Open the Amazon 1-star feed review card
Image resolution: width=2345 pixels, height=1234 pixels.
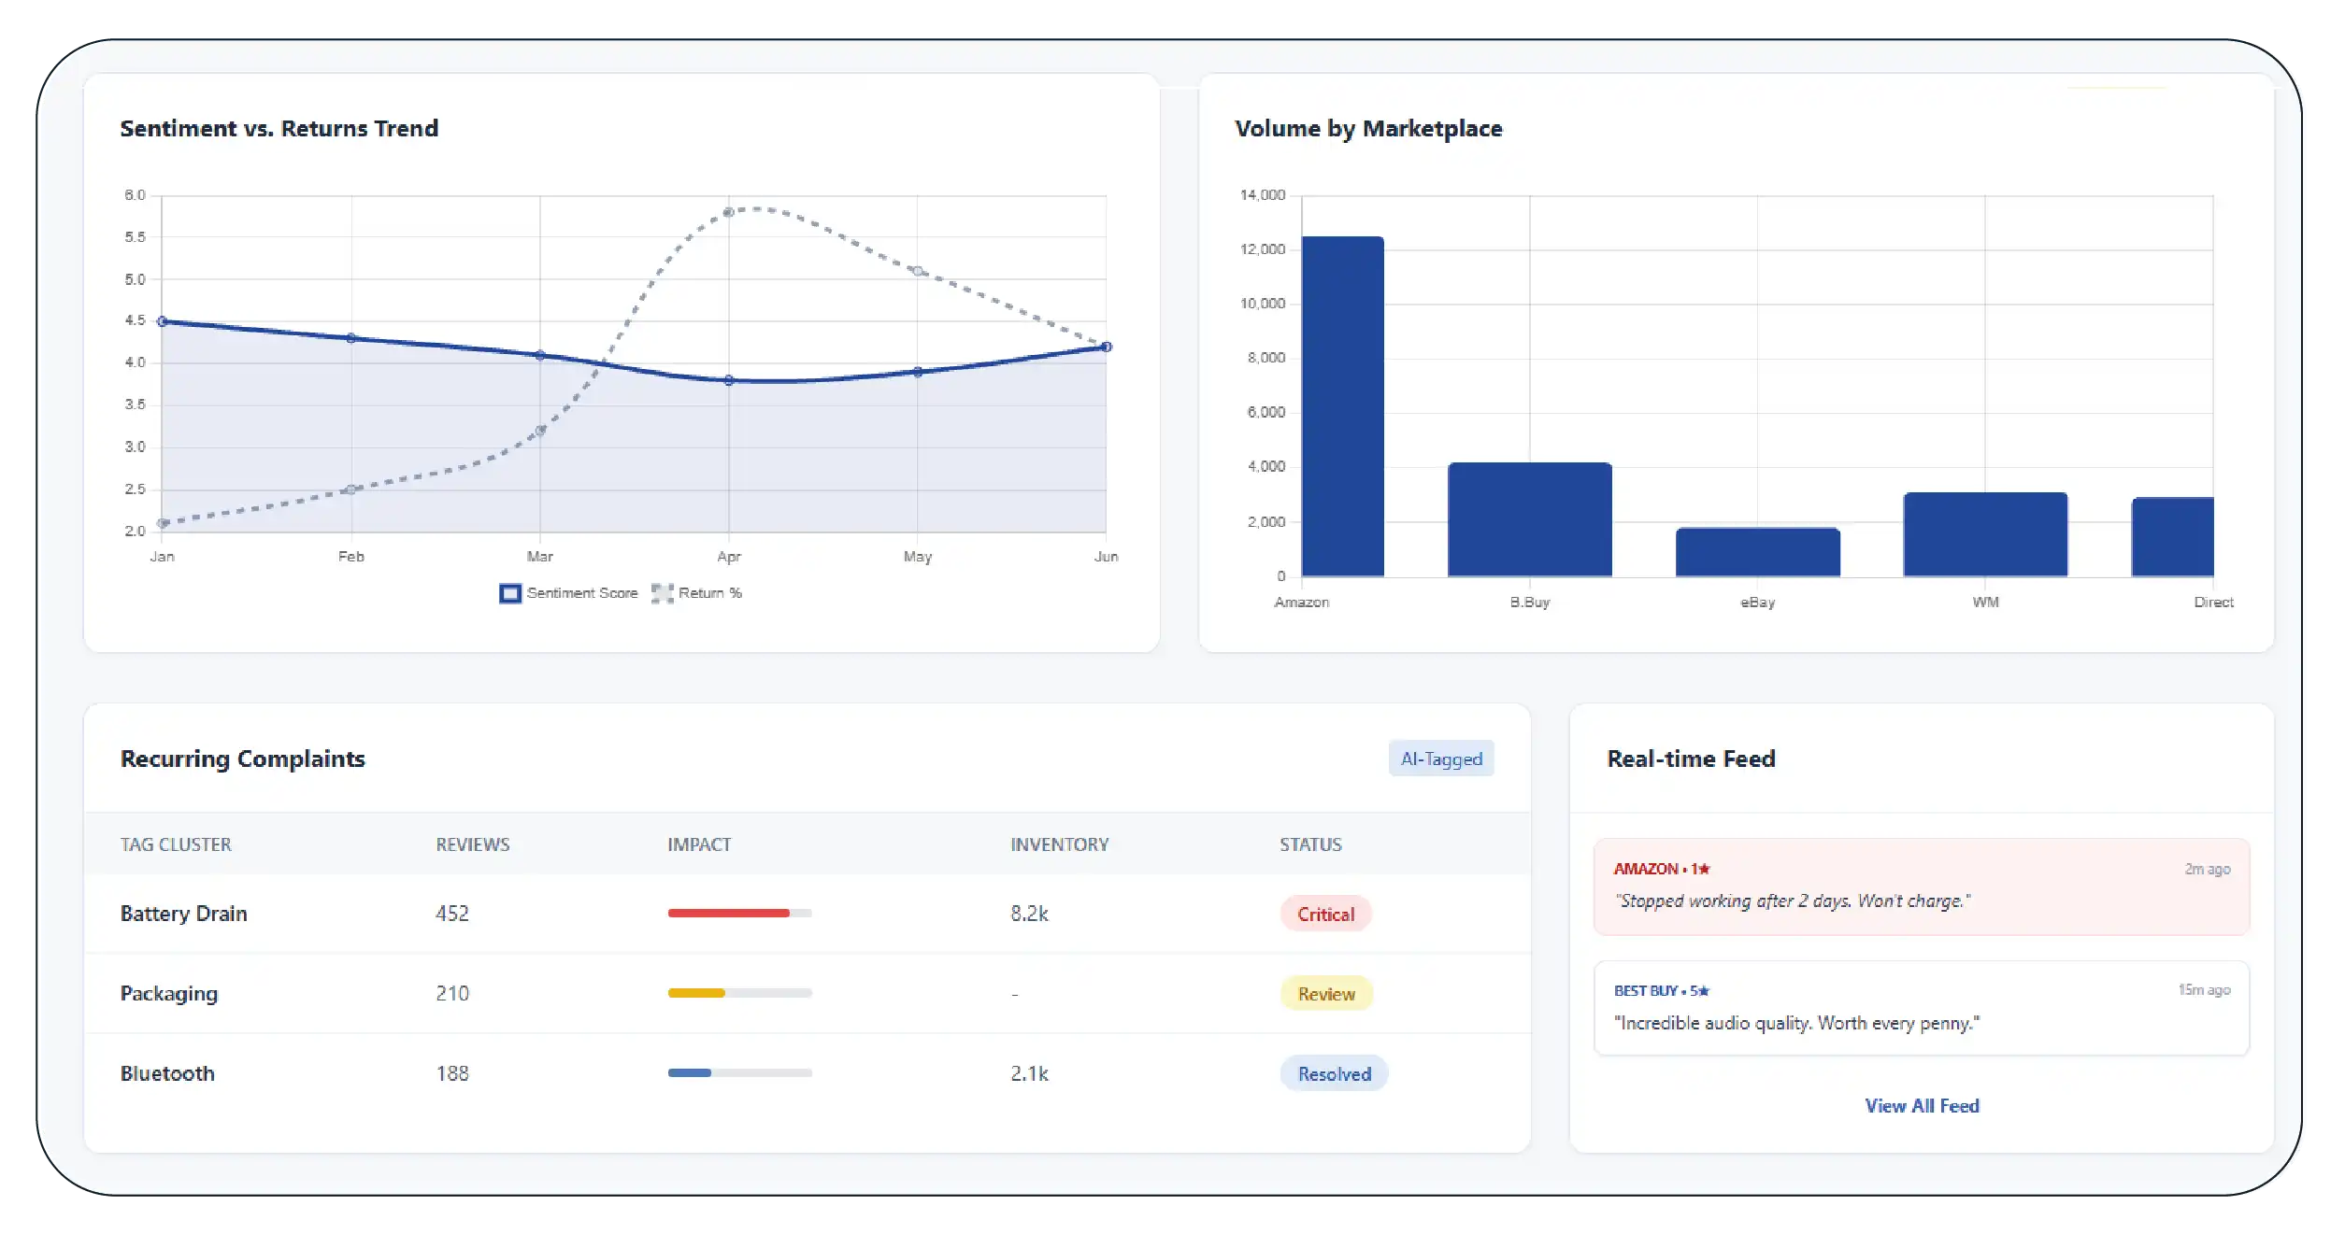1921,886
